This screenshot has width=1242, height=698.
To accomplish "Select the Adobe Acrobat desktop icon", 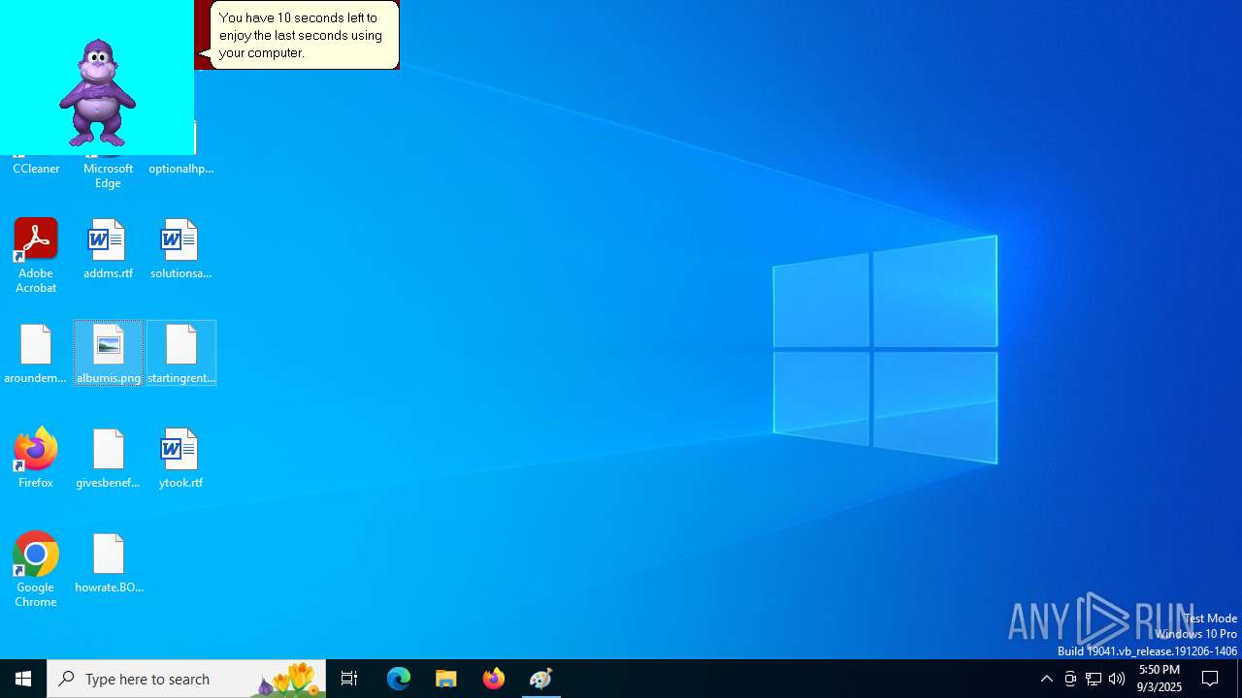I will [36, 255].
